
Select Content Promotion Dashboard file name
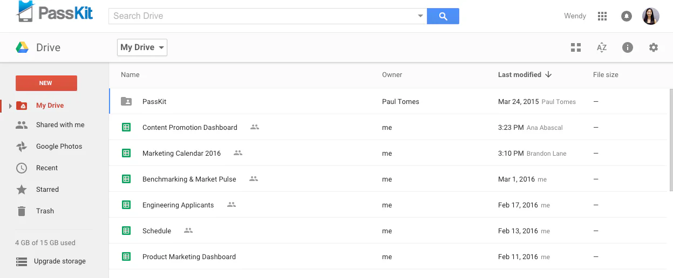tap(190, 128)
